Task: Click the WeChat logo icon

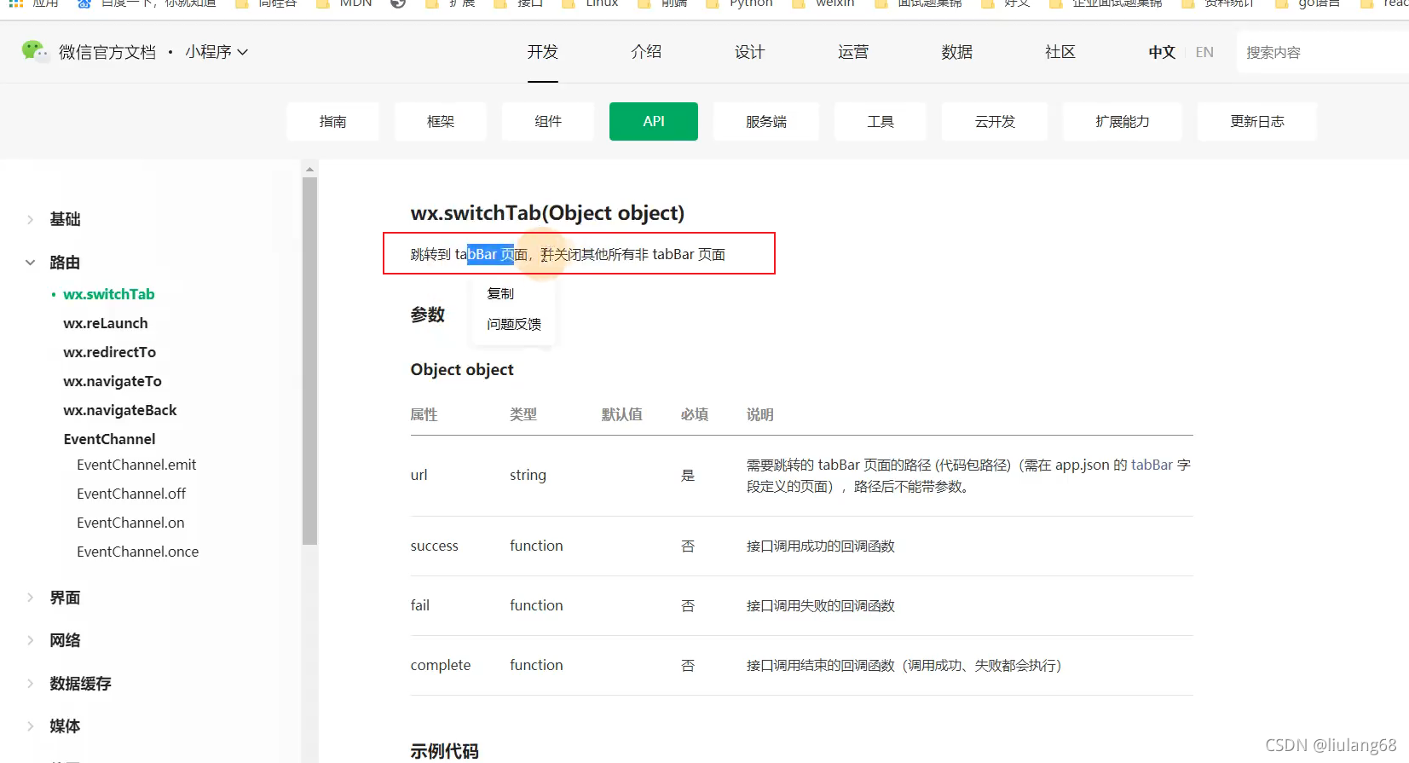Action: (35, 51)
